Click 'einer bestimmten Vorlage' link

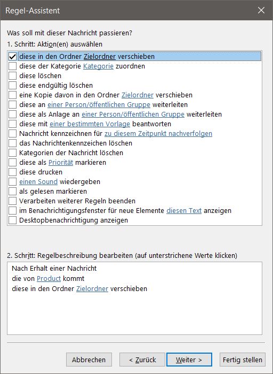point(90,124)
